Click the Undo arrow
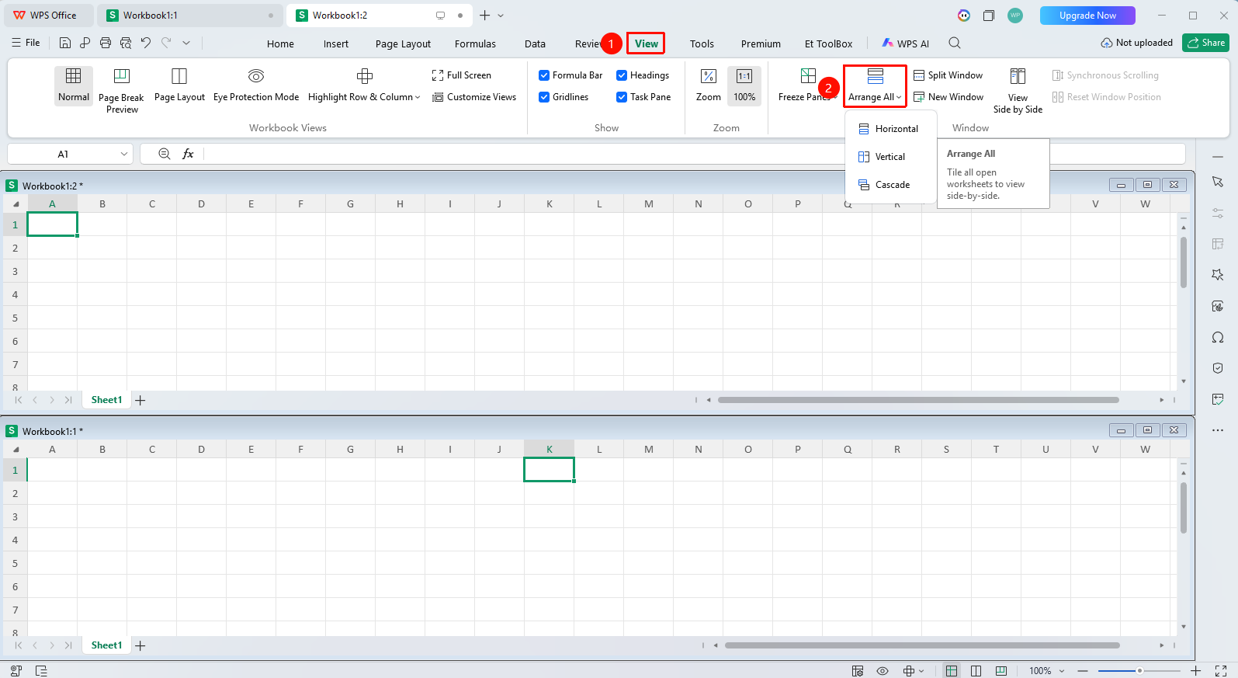This screenshot has height=678, width=1238. pyautogui.click(x=146, y=43)
